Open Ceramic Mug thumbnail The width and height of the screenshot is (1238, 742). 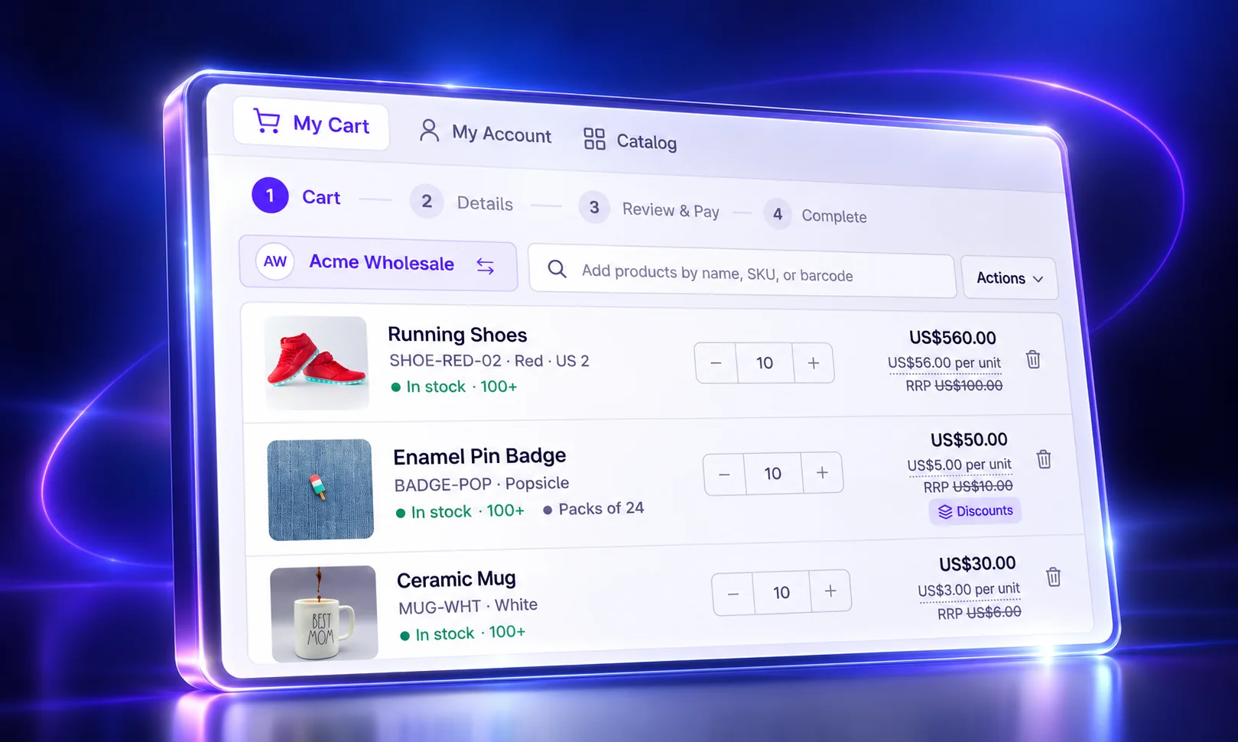click(324, 613)
